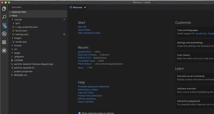Click the license icon beside LICENSE

pos(12,60)
